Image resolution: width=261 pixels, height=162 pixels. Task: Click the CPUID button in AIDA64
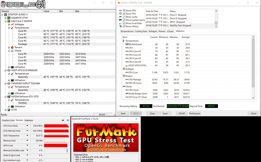tap(182, 114)
